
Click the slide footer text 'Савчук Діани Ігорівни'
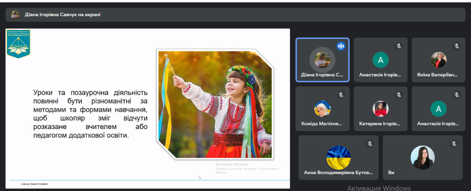(x=34, y=184)
